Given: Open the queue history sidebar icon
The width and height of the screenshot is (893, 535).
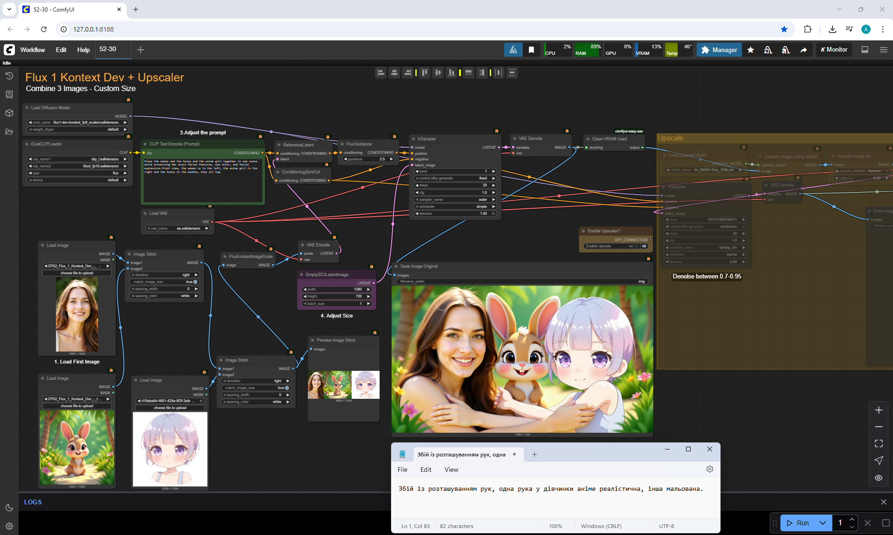Looking at the screenshot, I should pyautogui.click(x=9, y=76).
